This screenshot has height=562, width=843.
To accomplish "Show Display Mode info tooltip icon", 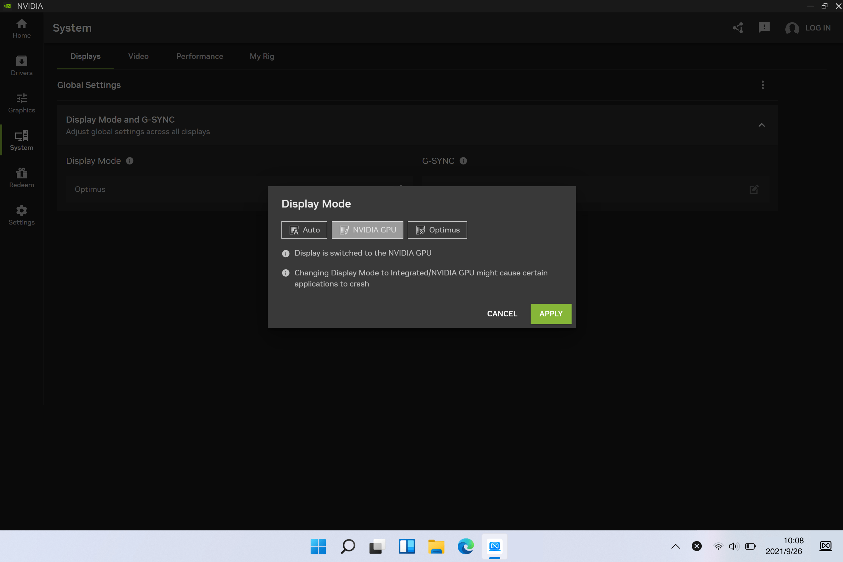I will 130,161.
